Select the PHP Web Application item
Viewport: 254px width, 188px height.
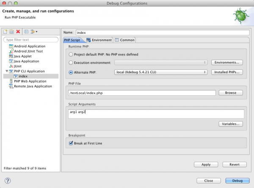coord(30,81)
